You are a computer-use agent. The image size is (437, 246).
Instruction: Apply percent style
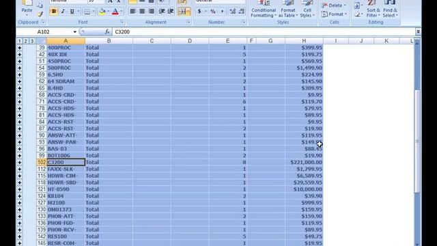click(x=213, y=12)
